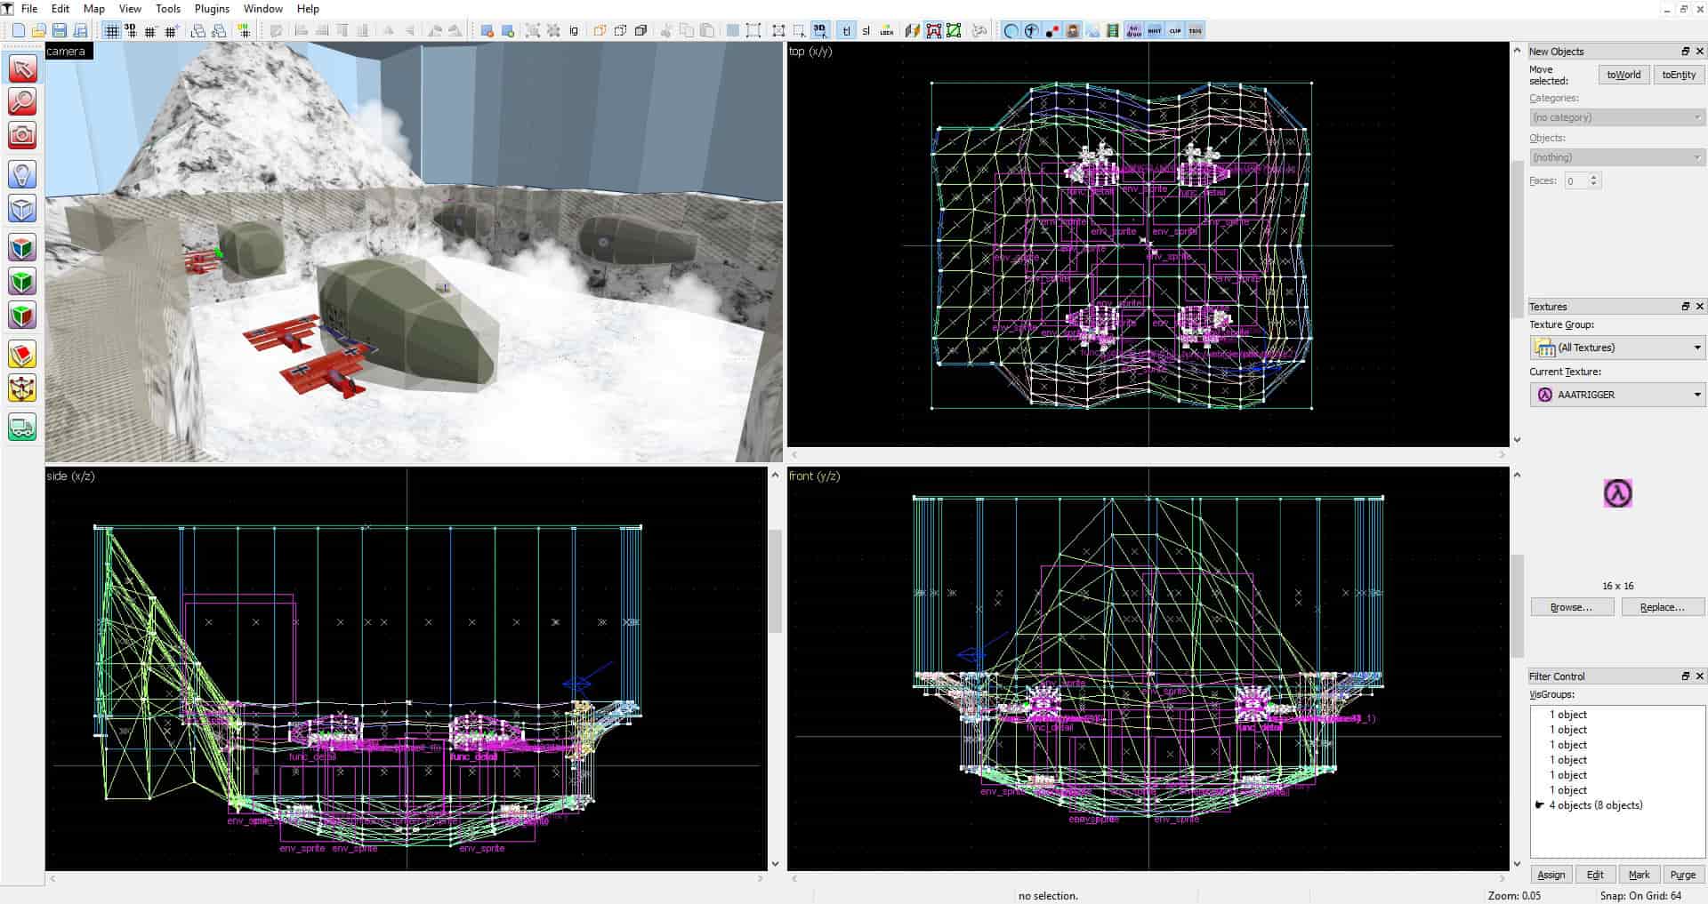
Task: Click the toWorld button
Action: coord(1623,75)
